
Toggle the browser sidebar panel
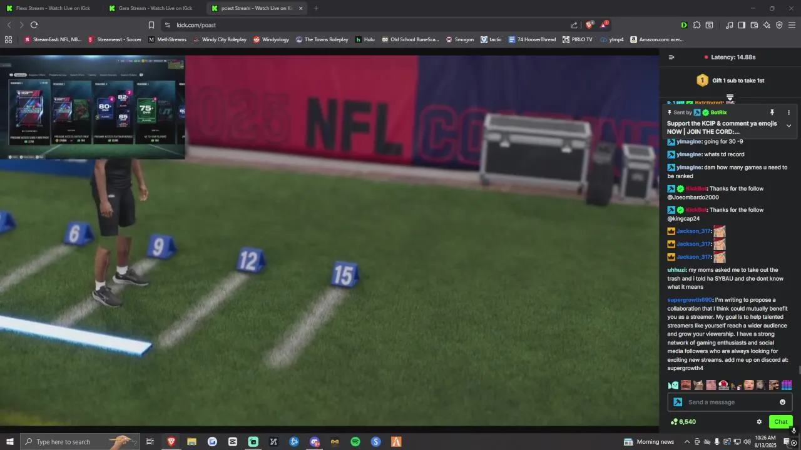coord(742,25)
